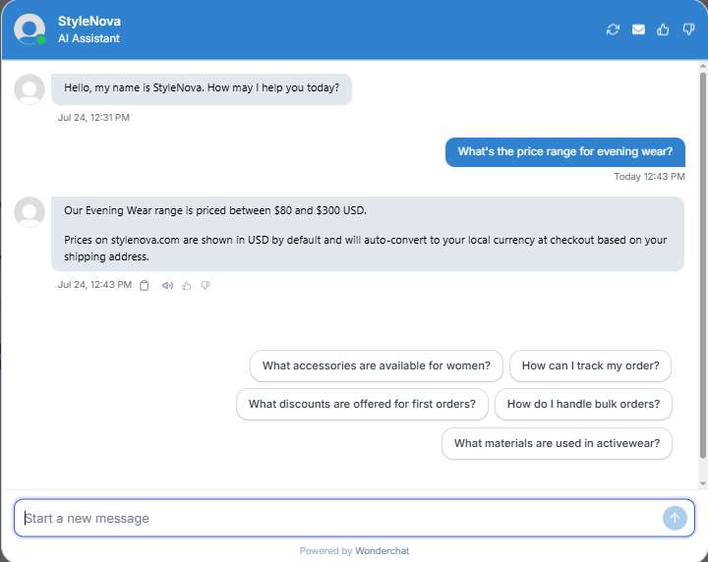
Task: Click the "Prices on stylenova.com" currency paragraph
Action: click(x=365, y=248)
